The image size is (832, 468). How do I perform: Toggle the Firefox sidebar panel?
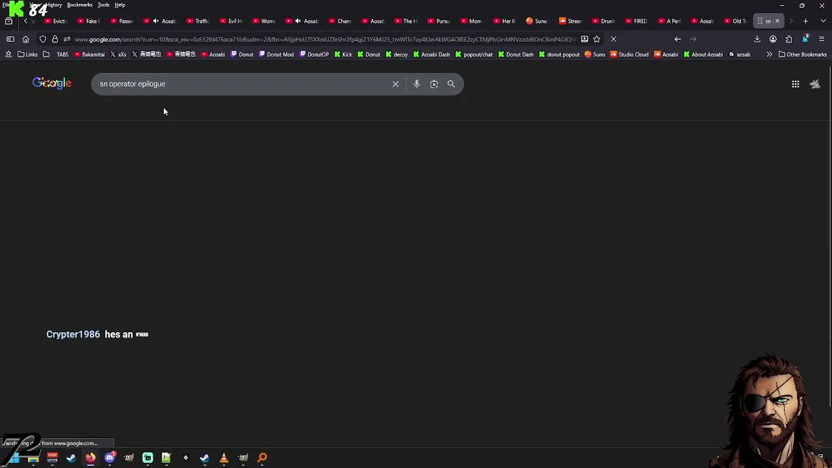[10, 39]
